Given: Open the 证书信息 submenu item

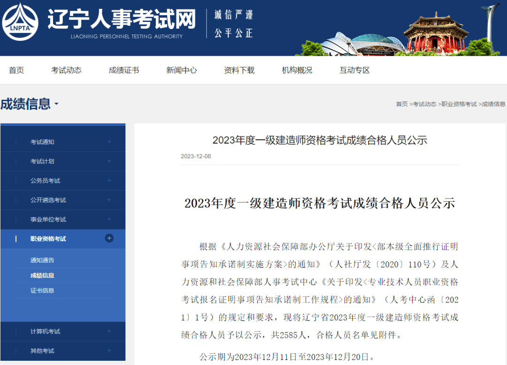Looking at the screenshot, I should click(42, 290).
